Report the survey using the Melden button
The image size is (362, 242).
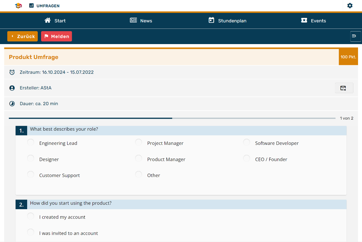[x=56, y=36]
